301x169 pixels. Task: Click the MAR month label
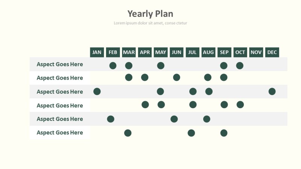129,52
